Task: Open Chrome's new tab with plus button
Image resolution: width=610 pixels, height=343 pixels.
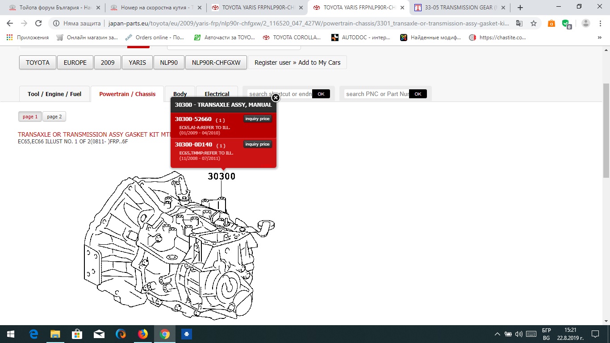Action: [520, 8]
